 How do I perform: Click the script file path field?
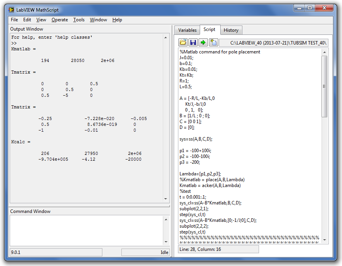(274, 42)
